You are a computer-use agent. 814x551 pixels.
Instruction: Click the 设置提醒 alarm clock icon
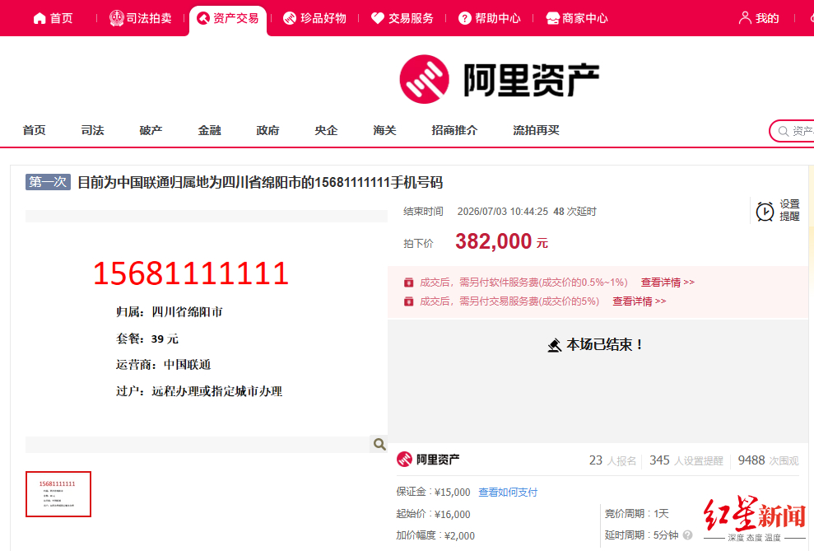[765, 212]
